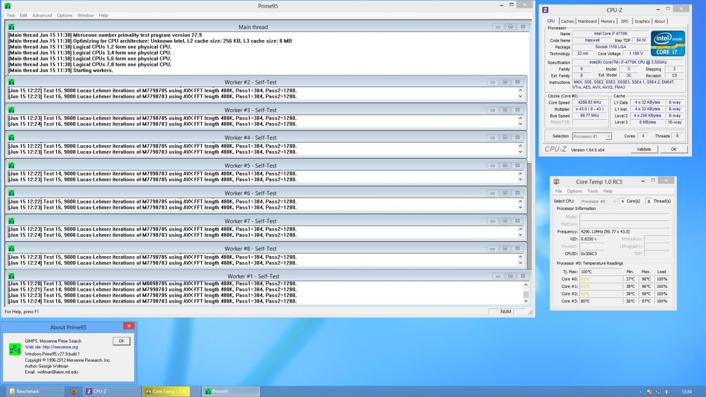Click the Core Speed value 4289.83 MHz
The height and width of the screenshot is (397, 706).
point(589,103)
